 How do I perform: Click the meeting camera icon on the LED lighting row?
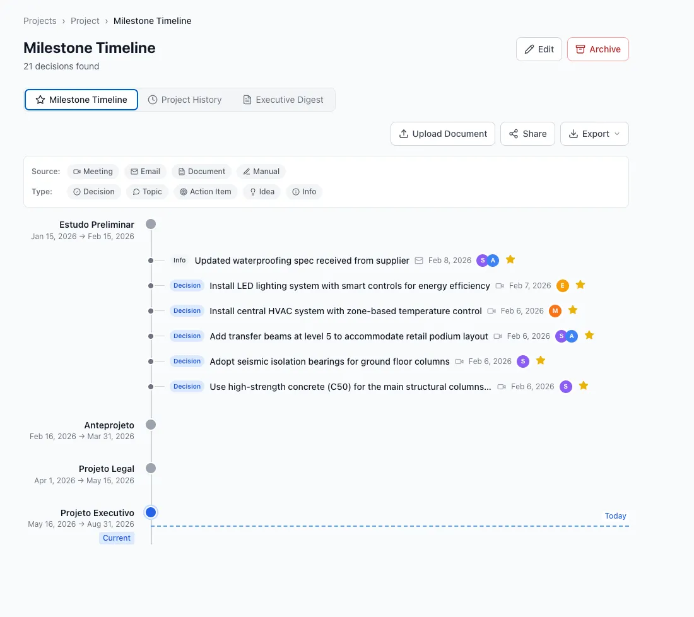pyautogui.click(x=500, y=286)
